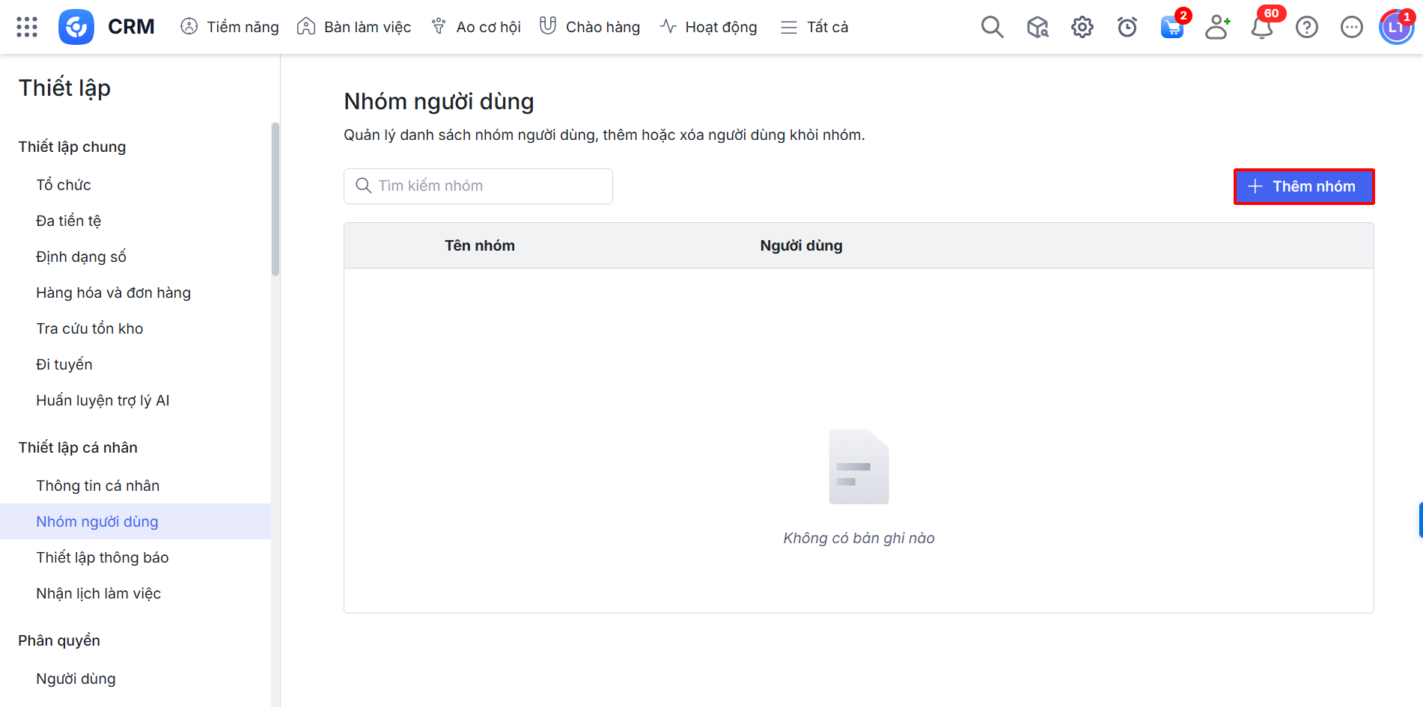Open the settings gear icon

point(1082,28)
